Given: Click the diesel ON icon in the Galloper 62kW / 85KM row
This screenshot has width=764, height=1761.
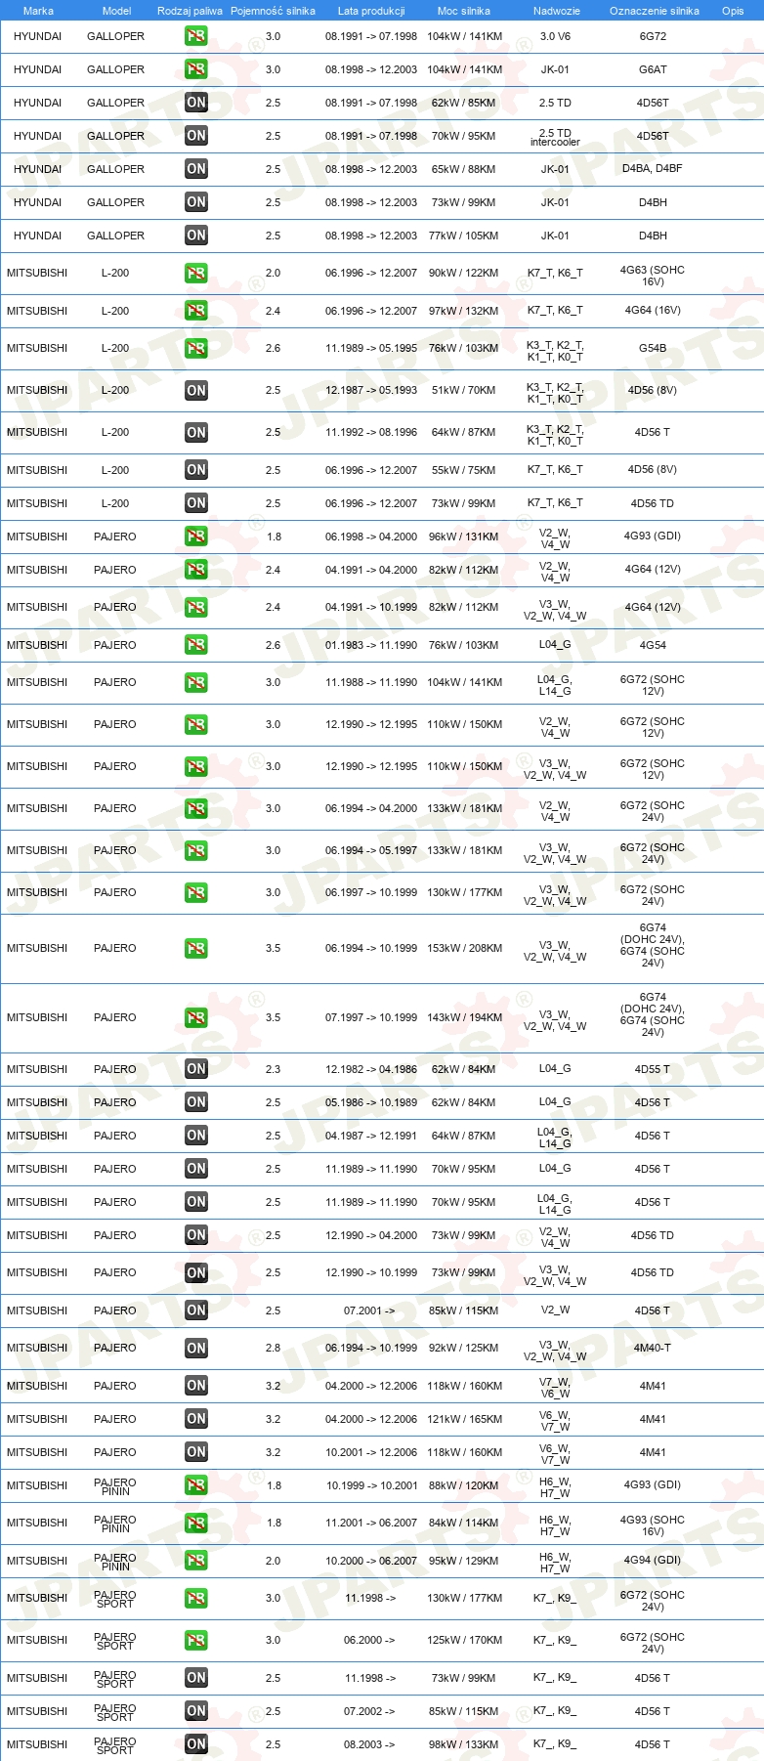Looking at the screenshot, I should coord(196,103).
